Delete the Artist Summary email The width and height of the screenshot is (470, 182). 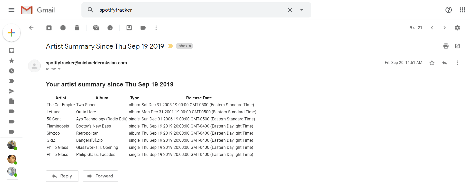pyautogui.click(x=77, y=28)
